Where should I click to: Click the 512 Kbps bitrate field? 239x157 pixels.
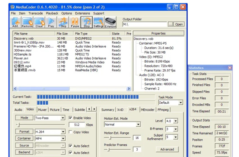77,125
